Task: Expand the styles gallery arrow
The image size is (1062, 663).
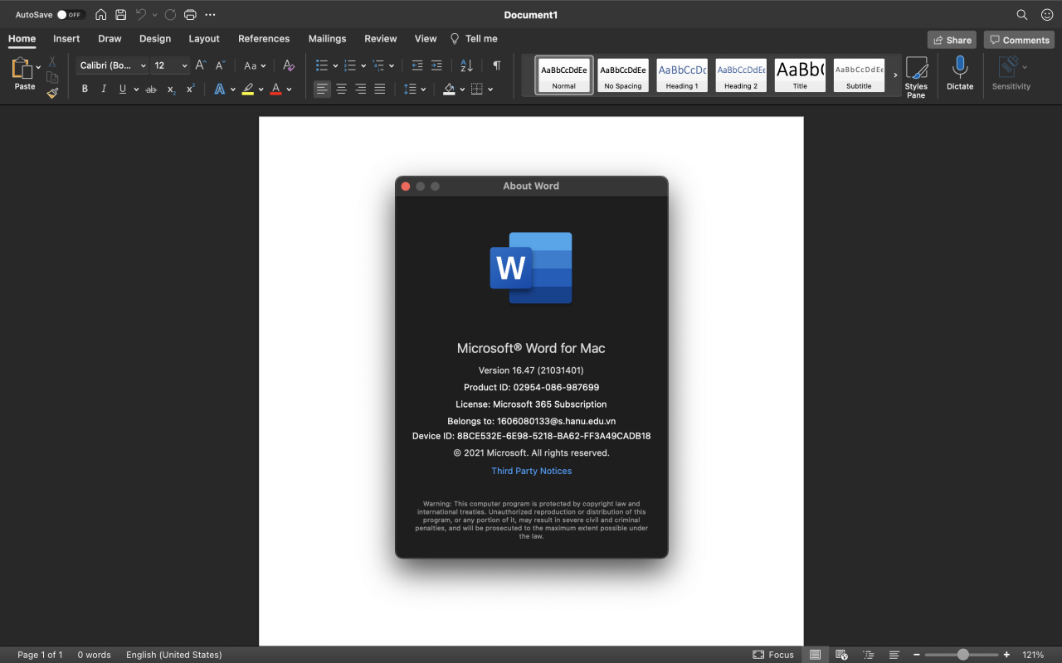Action: tap(895, 75)
